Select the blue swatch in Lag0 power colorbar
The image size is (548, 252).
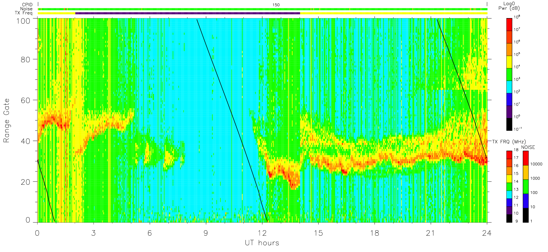click(x=509, y=99)
